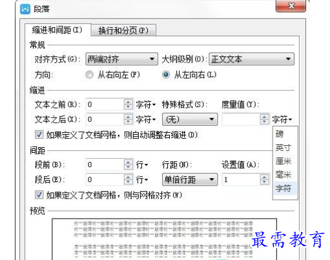Click the WPS icon in title bar
Image resolution: width=330 pixels, height=260 pixels.
[x=25, y=9]
